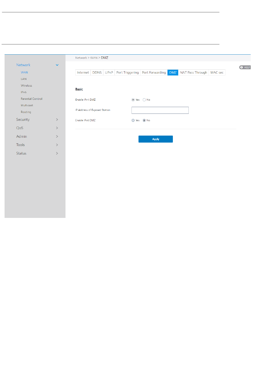Expand the Security section arrow

click(57, 119)
